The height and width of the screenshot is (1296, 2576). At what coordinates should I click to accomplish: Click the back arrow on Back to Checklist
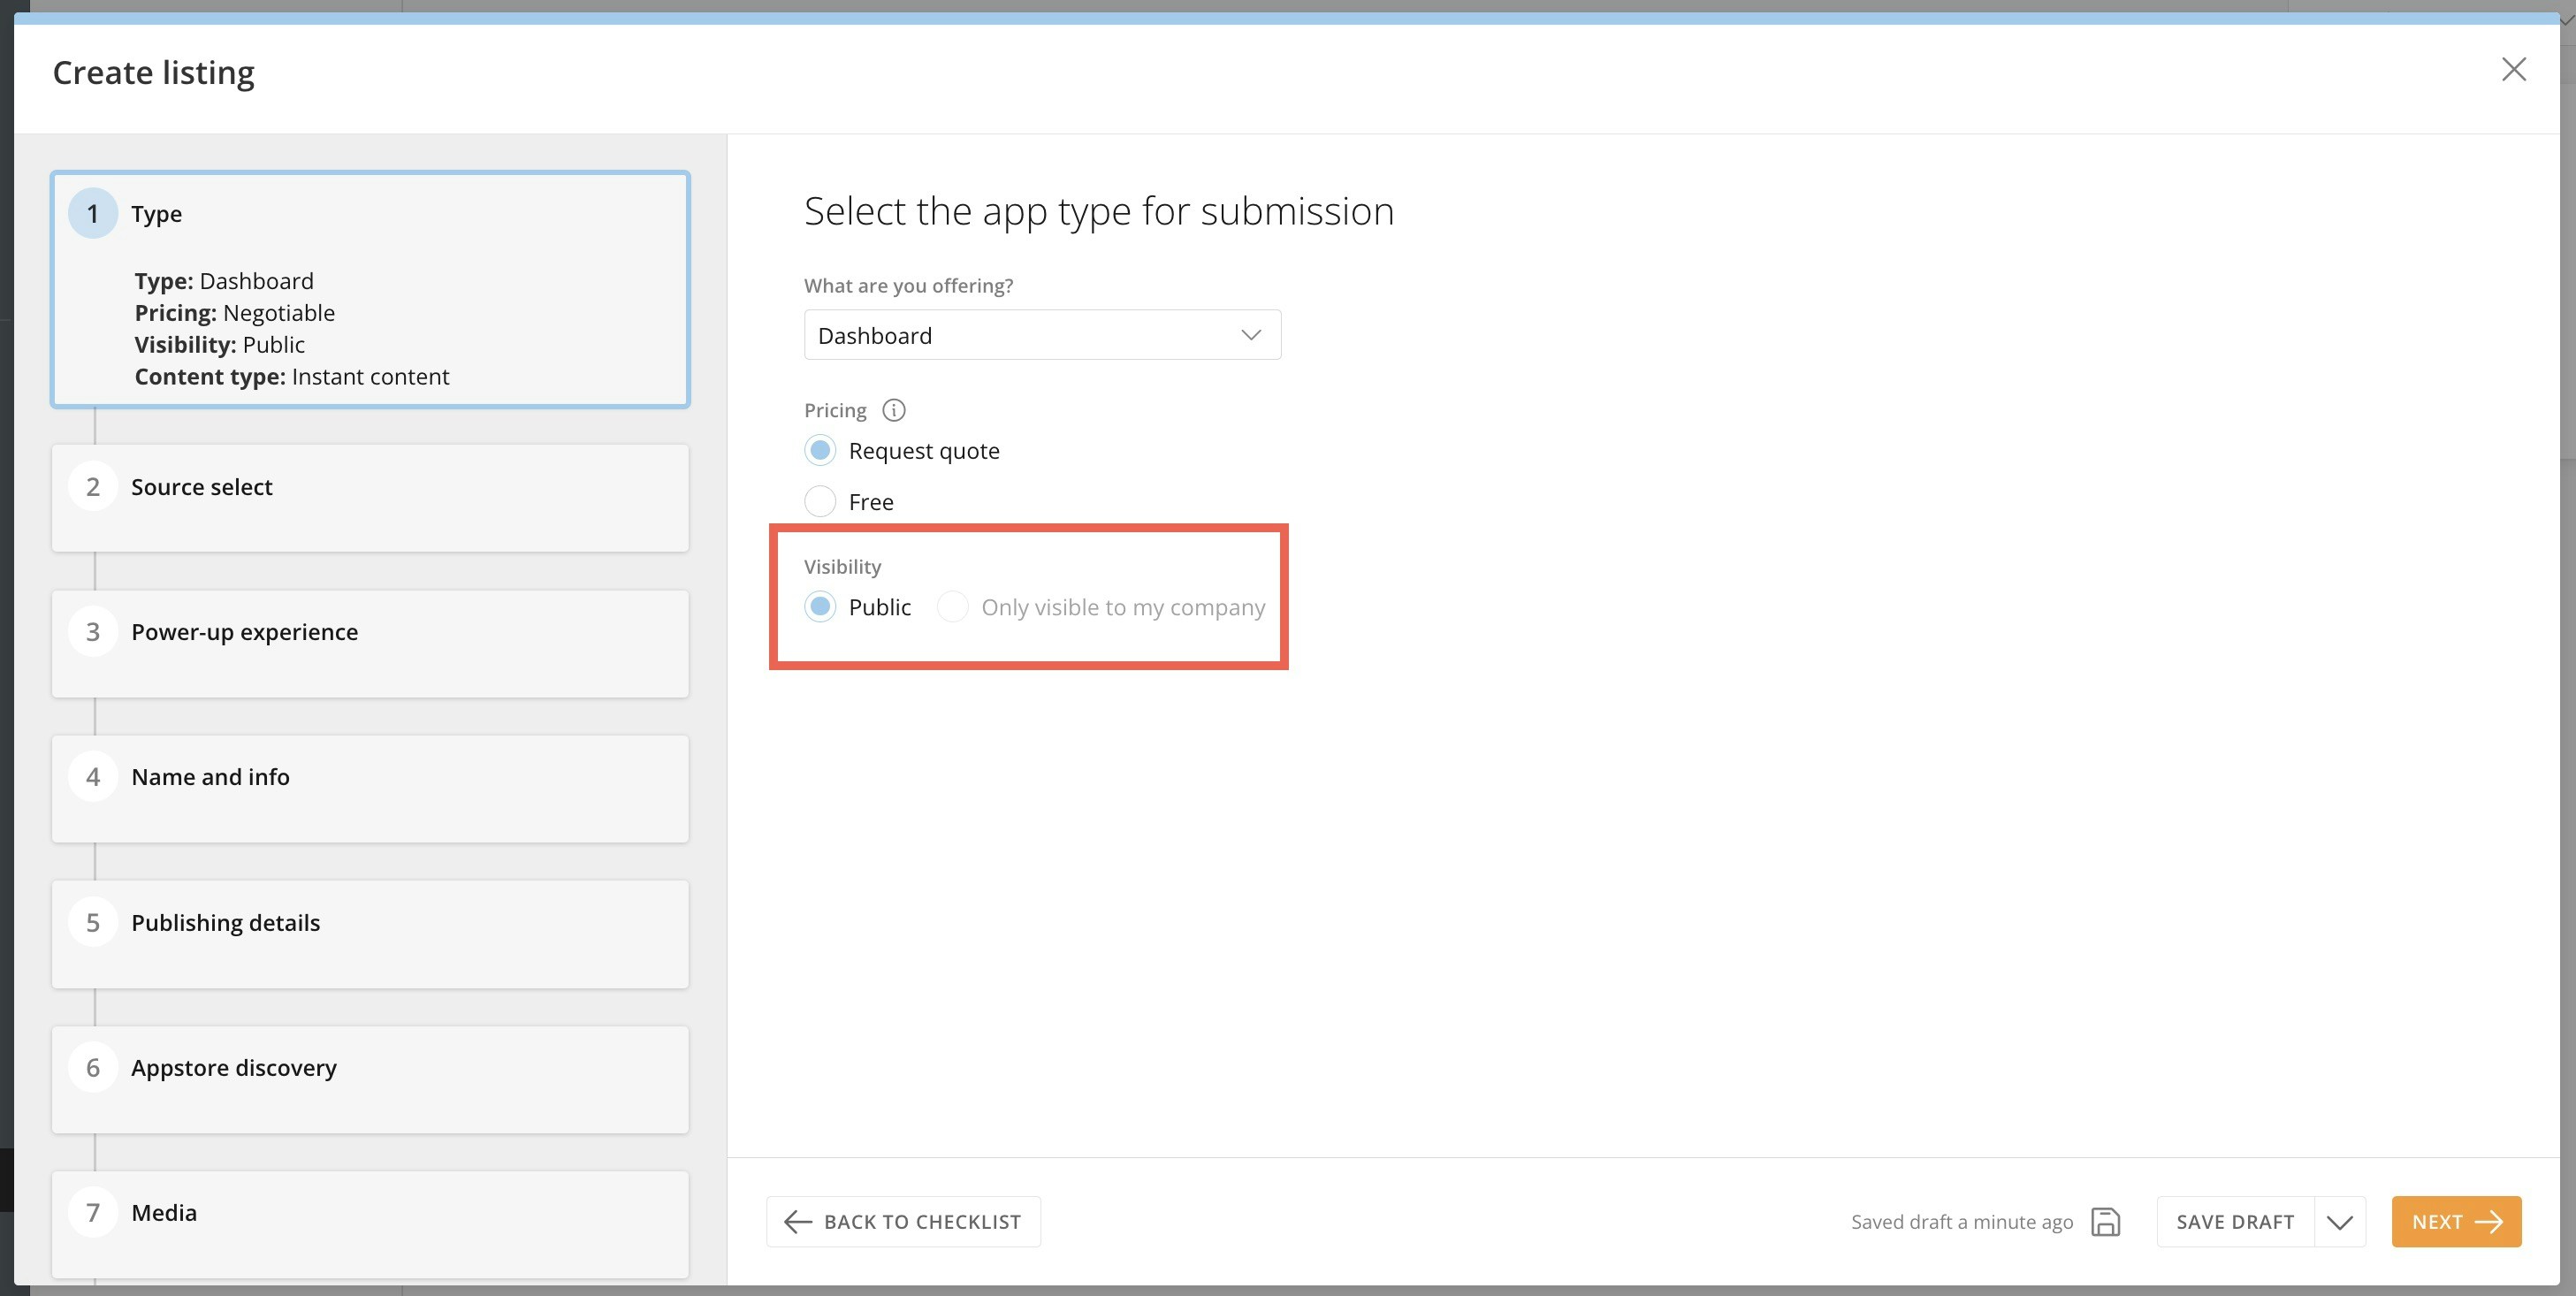point(797,1222)
